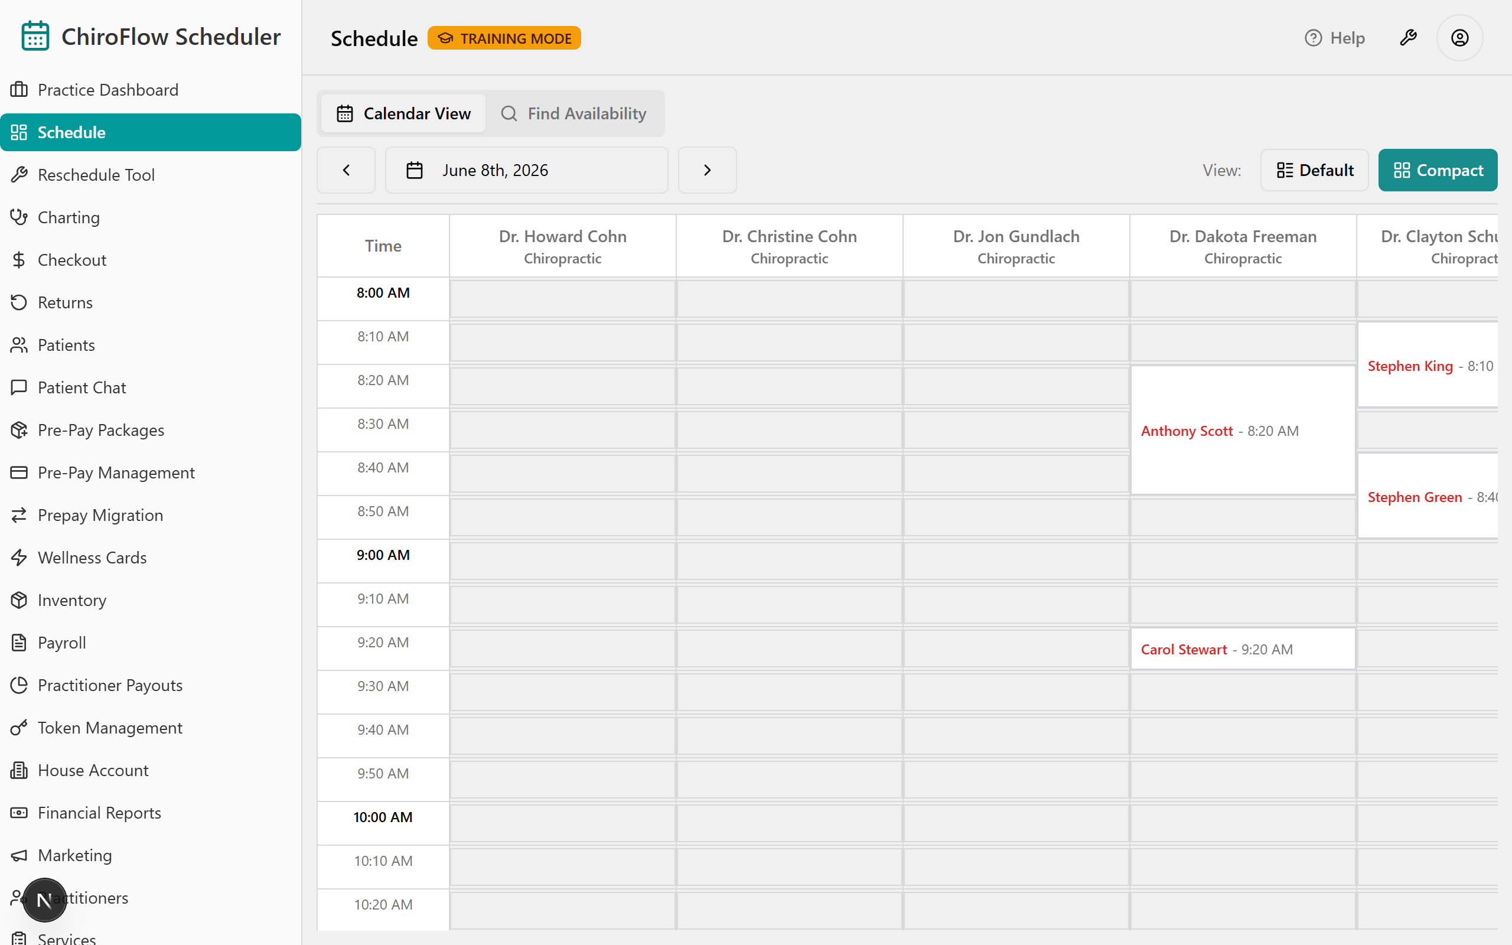This screenshot has height=945, width=1512.
Task: Click the 8:00 AM time label
Action: [x=383, y=292]
